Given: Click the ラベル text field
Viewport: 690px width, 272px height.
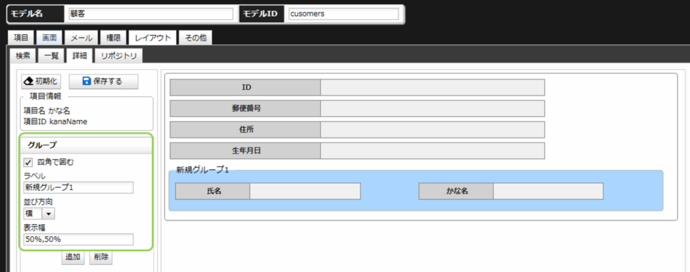Looking at the screenshot, I should 78,188.
